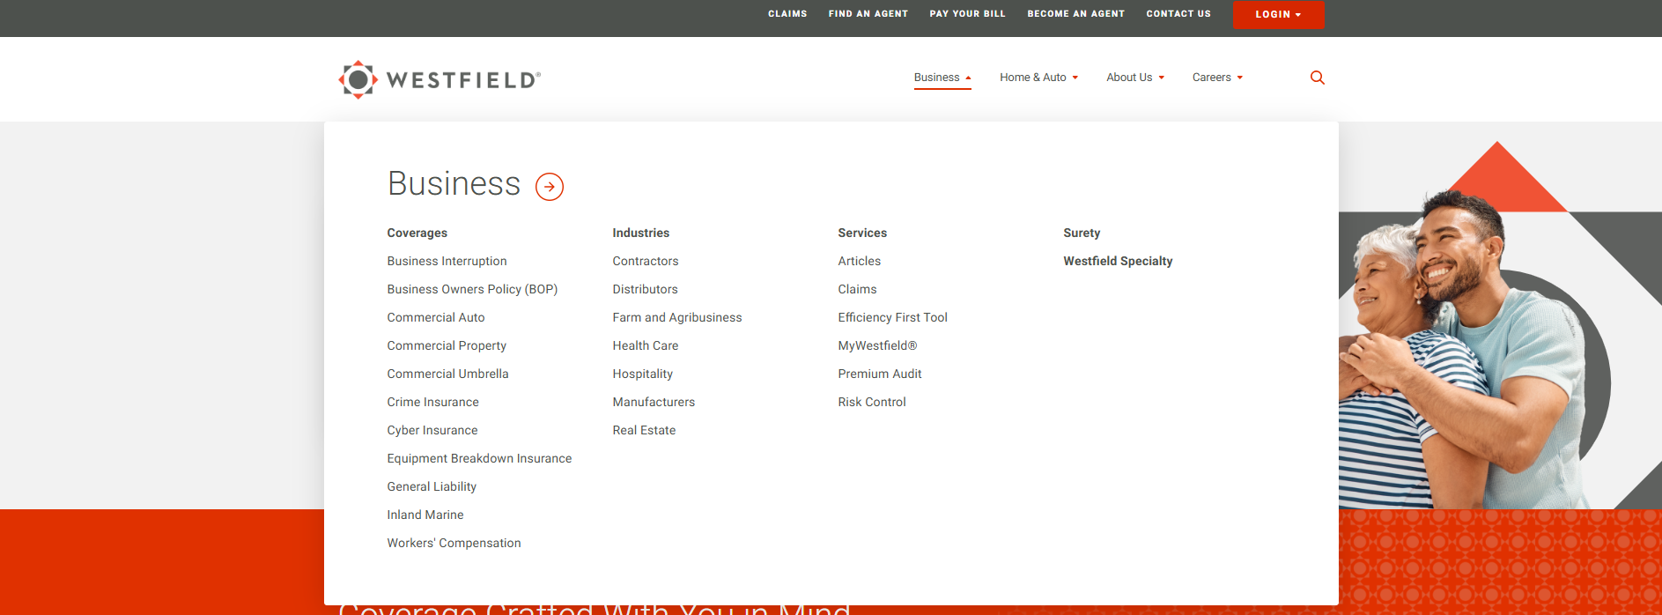Choose Farm and Agribusiness industry
The height and width of the screenshot is (615, 1662).
(x=676, y=317)
